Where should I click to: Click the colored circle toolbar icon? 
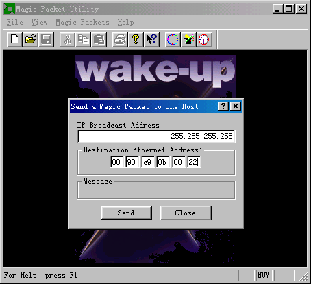[173, 39]
